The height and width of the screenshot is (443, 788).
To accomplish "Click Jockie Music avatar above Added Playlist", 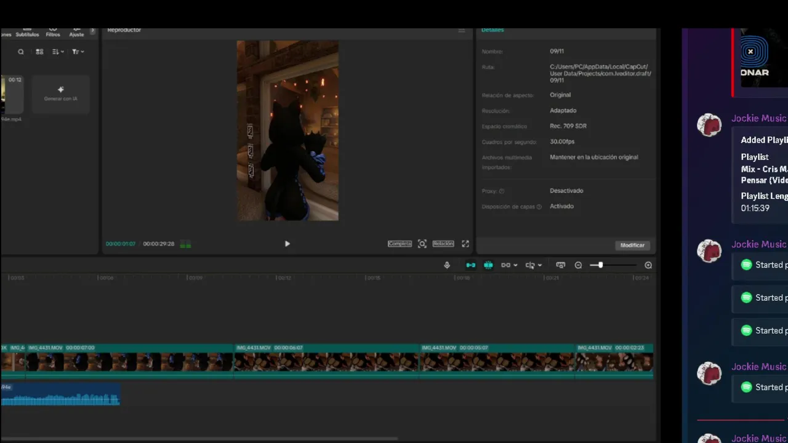I will 709,125.
